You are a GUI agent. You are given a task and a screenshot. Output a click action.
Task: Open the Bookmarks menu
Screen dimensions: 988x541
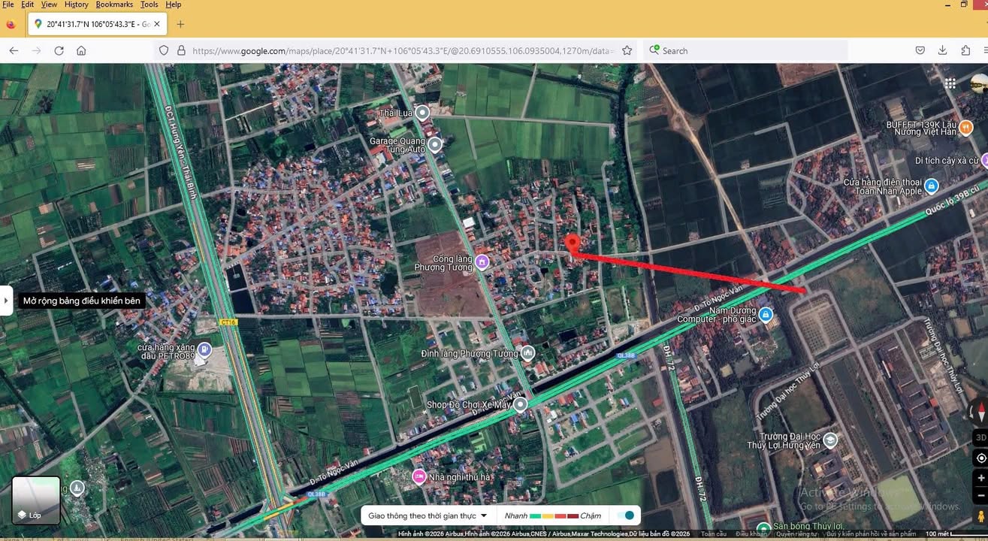[x=114, y=4]
